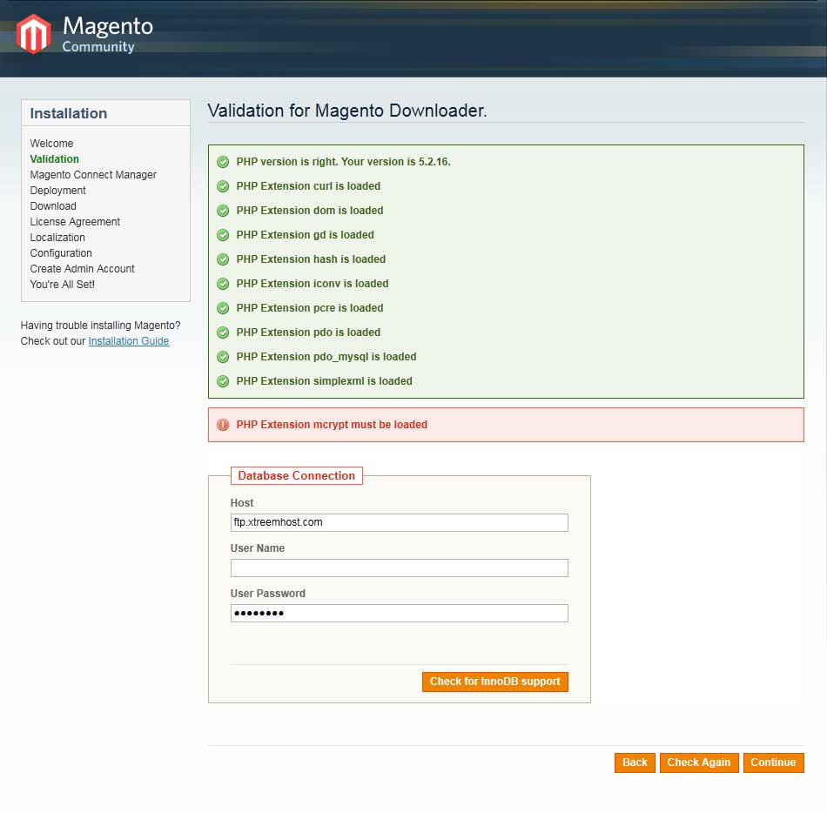Focus the Host input field
Viewport: 827px width, 813px height.
[400, 522]
